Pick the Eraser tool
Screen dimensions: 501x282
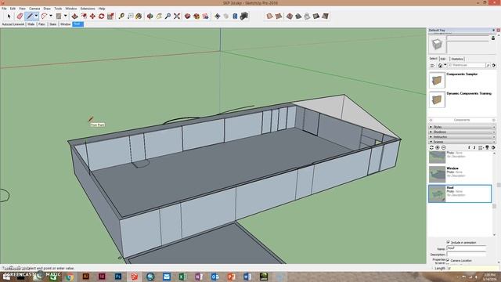point(20,16)
